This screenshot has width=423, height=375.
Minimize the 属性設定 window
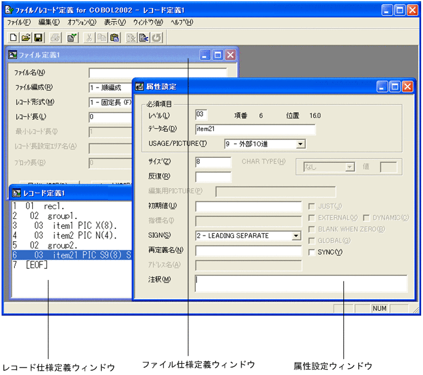382,87
